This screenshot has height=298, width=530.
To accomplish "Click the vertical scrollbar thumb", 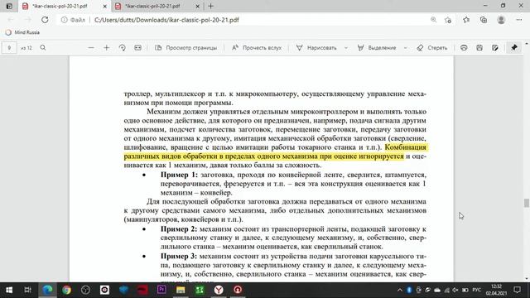I will click(x=527, y=203).
